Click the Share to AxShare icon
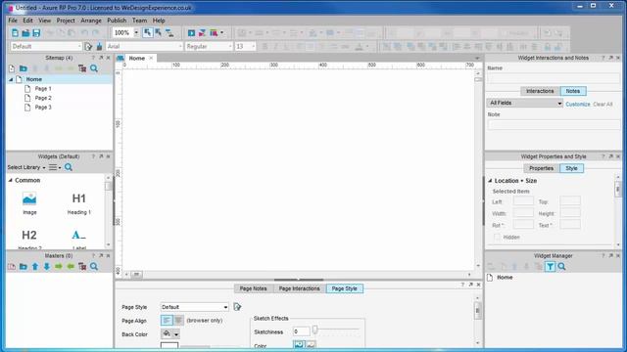This screenshot has width=627, height=352. click(x=202, y=32)
